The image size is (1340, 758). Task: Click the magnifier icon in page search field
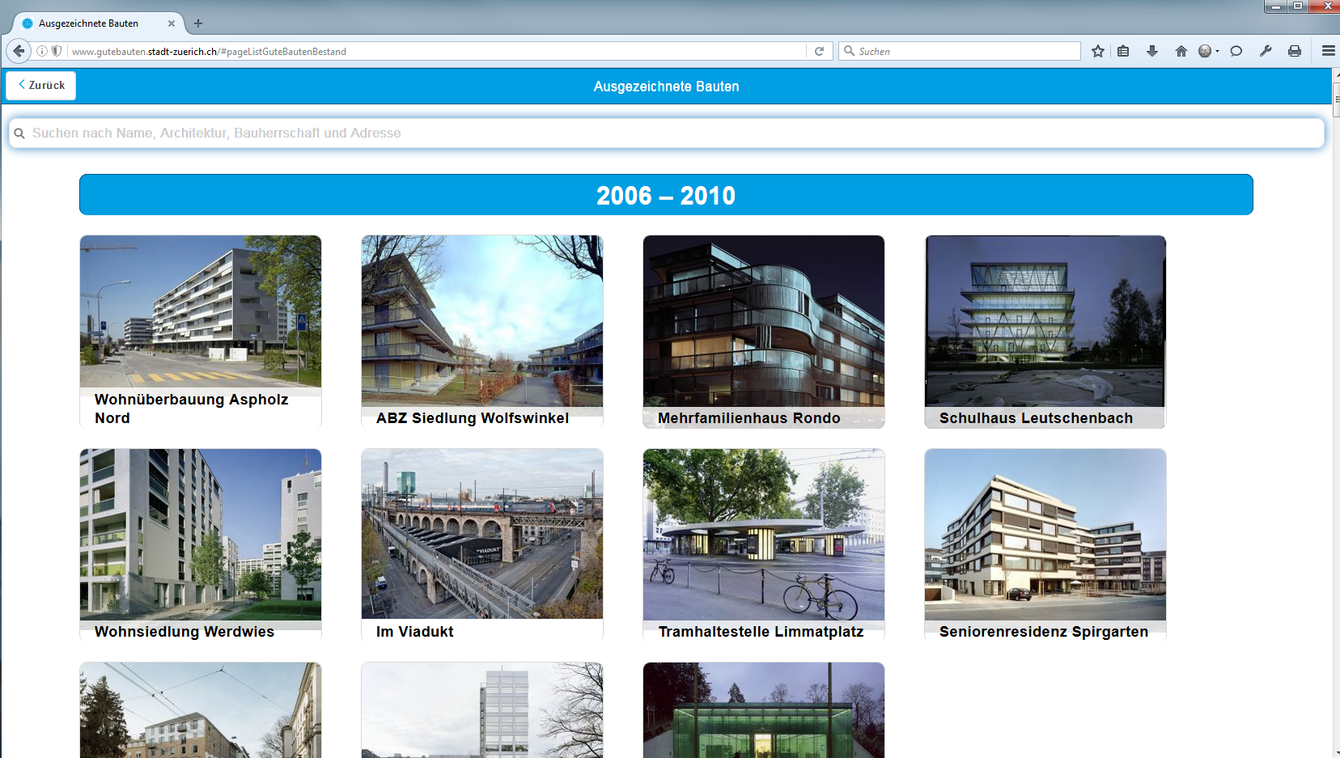point(19,133)
